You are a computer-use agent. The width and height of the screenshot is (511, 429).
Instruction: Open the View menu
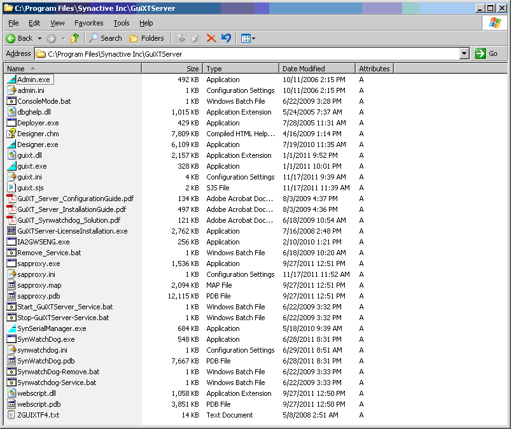[x=57, y=23]
